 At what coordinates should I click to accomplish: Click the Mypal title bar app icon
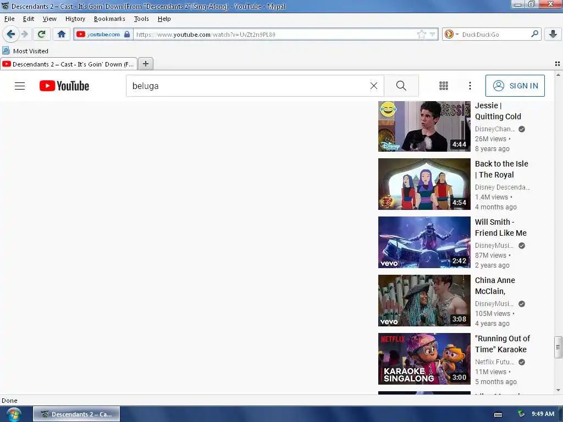point(5,5)
